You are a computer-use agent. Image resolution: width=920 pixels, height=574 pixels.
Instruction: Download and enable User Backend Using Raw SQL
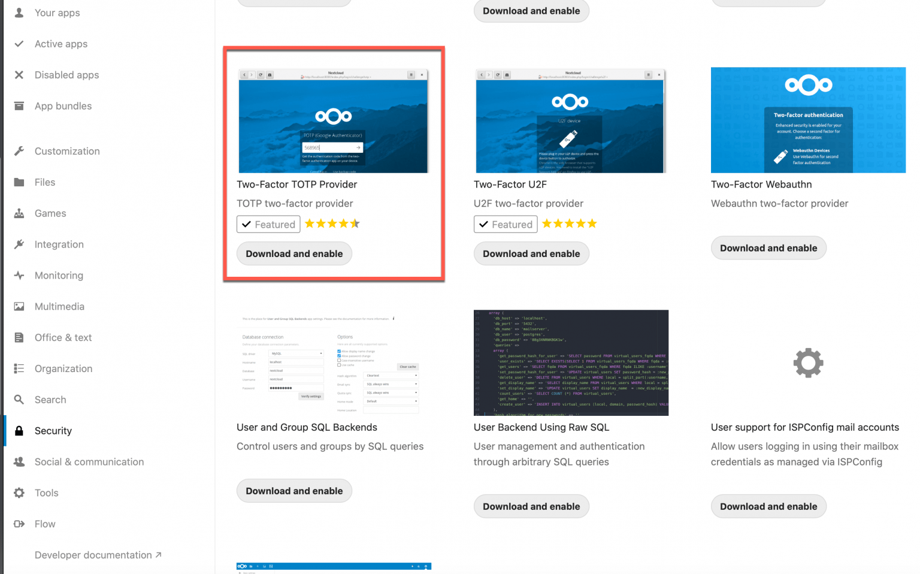click(x=531, y=506)
